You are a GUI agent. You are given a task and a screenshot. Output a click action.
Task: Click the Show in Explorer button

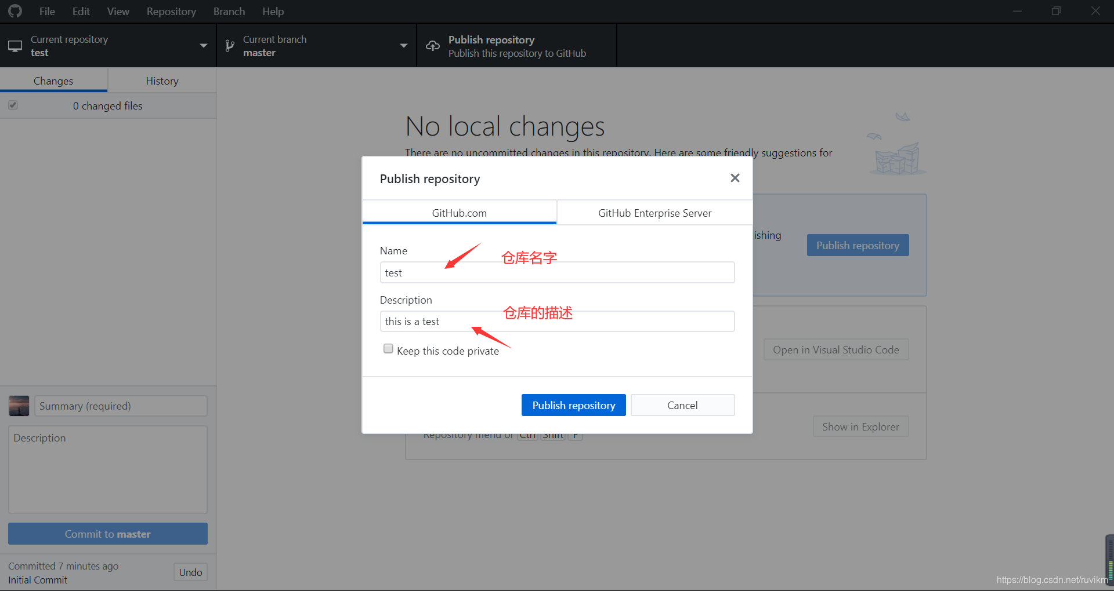(860, 426)
